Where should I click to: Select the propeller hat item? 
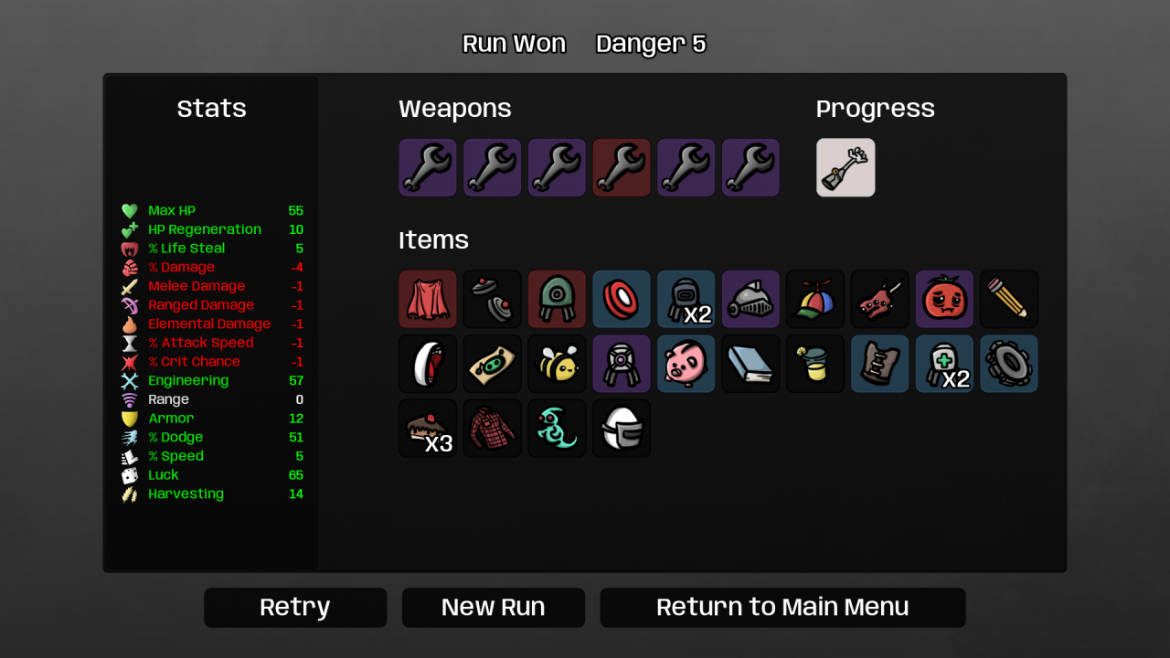pyautogui.click(x=815, y=299)
